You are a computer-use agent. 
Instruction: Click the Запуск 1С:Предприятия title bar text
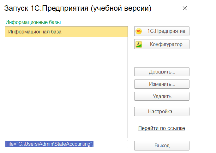tap(78, 9)
